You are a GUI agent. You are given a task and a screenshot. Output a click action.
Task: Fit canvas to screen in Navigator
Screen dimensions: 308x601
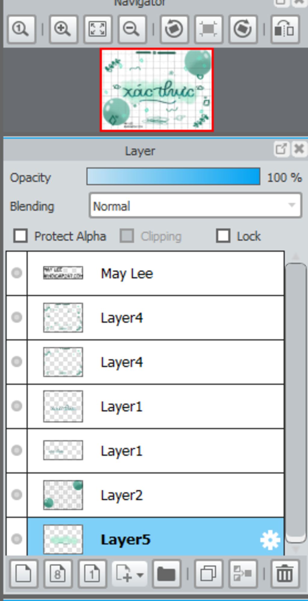98,29
